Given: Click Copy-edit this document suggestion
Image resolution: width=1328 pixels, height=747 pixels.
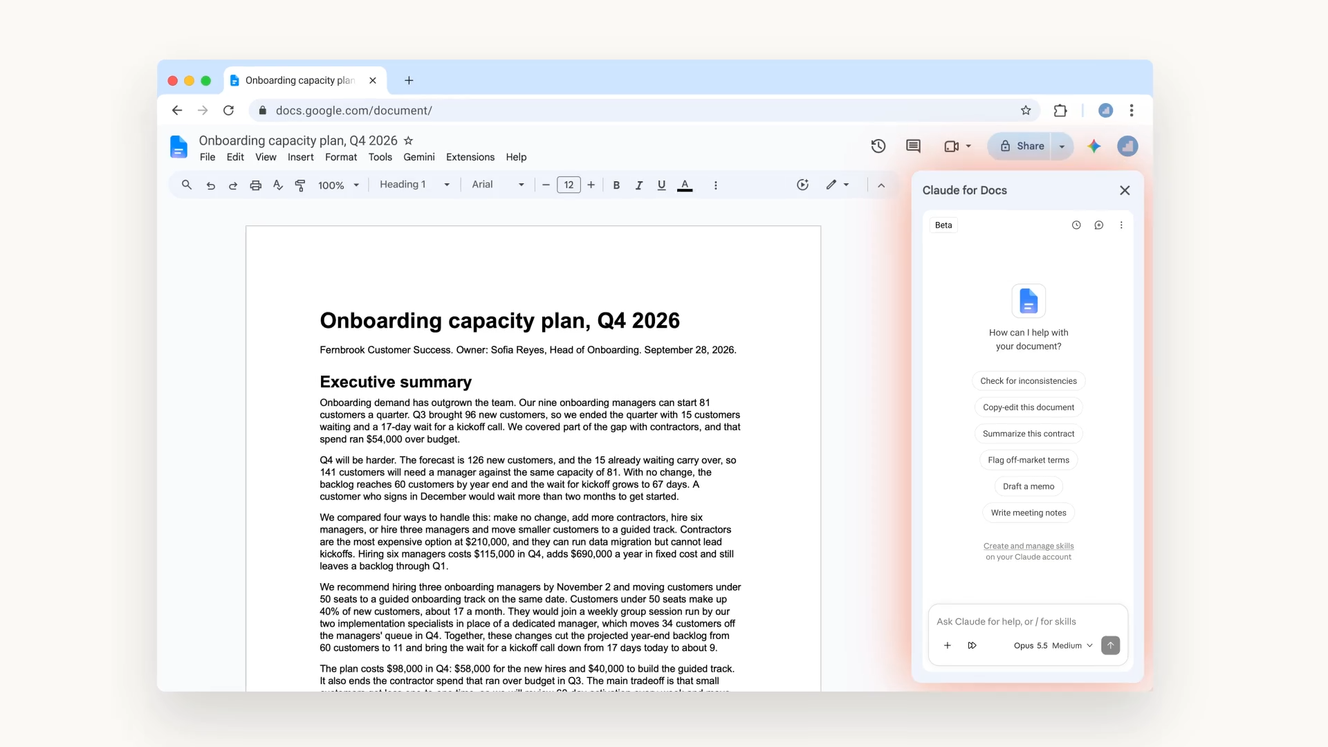Looking at the screenshot, I should click(x=1029, y=407).
